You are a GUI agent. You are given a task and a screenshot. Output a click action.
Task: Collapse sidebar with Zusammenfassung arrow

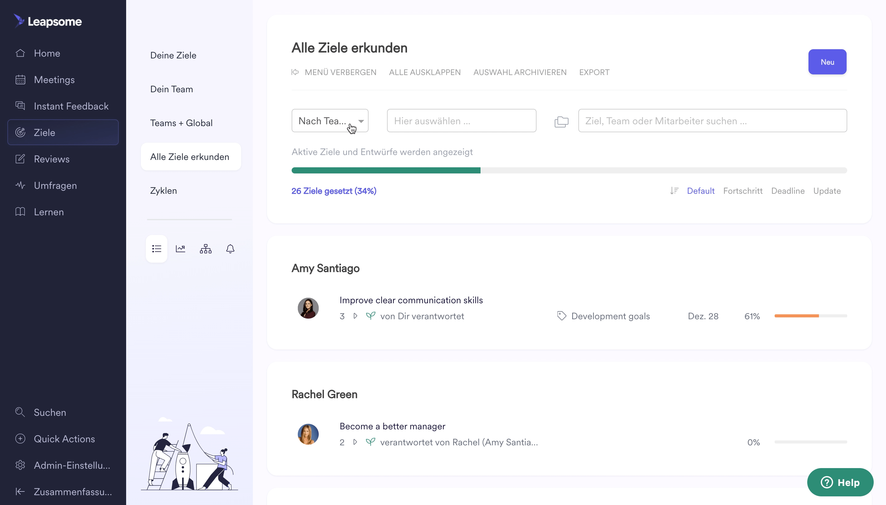pos(20,491)
